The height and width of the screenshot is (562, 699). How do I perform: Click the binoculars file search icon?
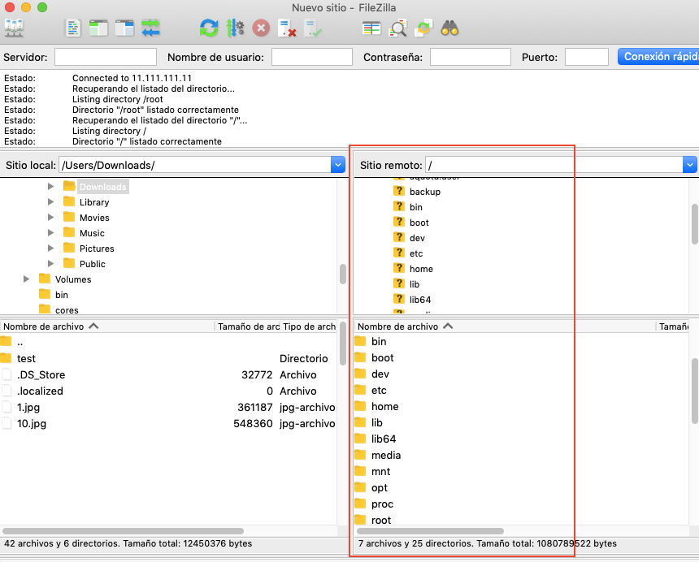(x=449, y=28)
